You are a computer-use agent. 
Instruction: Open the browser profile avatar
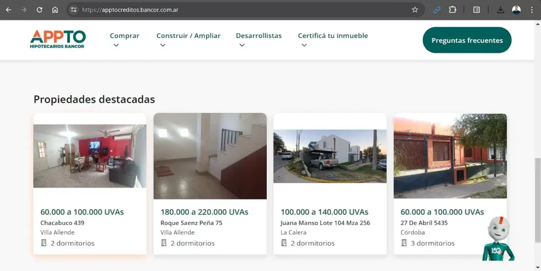pyautogui.click(x=516, y=10)
